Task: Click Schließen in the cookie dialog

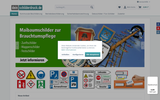Action: tap(65, 54)
